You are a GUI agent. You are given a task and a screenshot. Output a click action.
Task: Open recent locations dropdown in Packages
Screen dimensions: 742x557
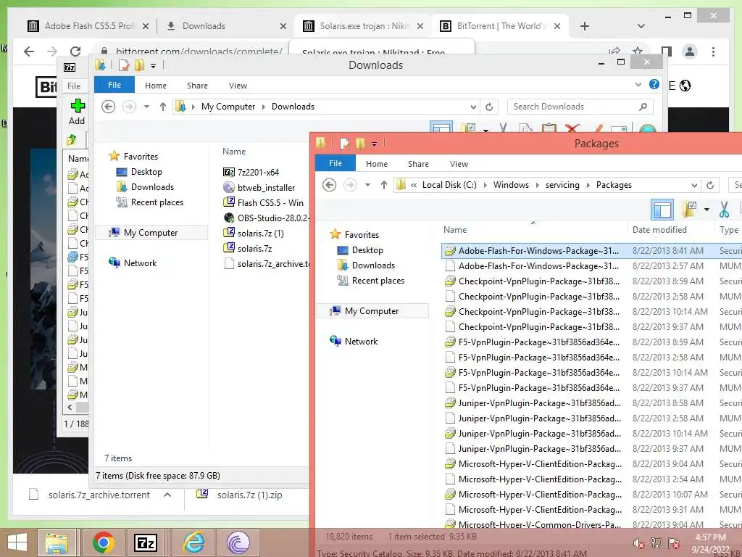(x=367, y=185)
